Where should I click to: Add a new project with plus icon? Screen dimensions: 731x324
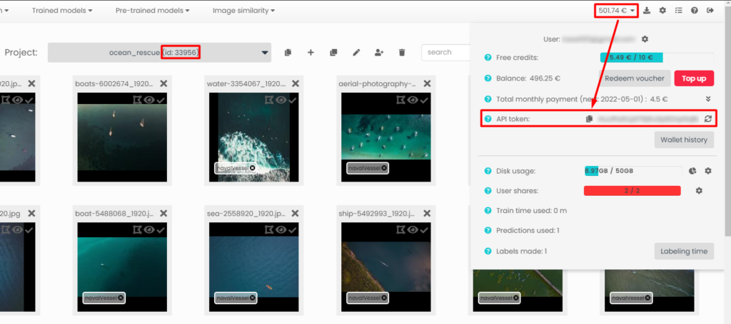pos(311,53)
